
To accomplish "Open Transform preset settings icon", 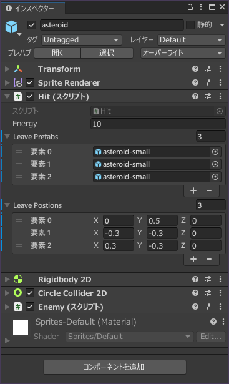I will (208, 69).
